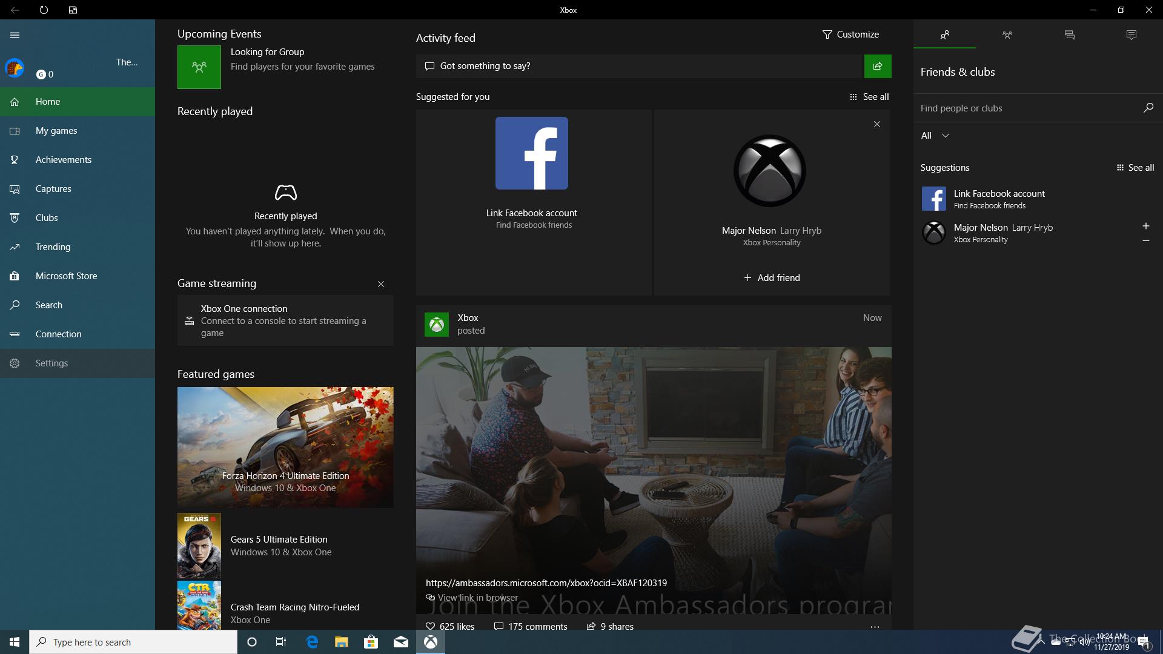Viewport: 1163px width, 654px height.
Task: Select the Messages tab in right panel
Action: click(1070, 35)
